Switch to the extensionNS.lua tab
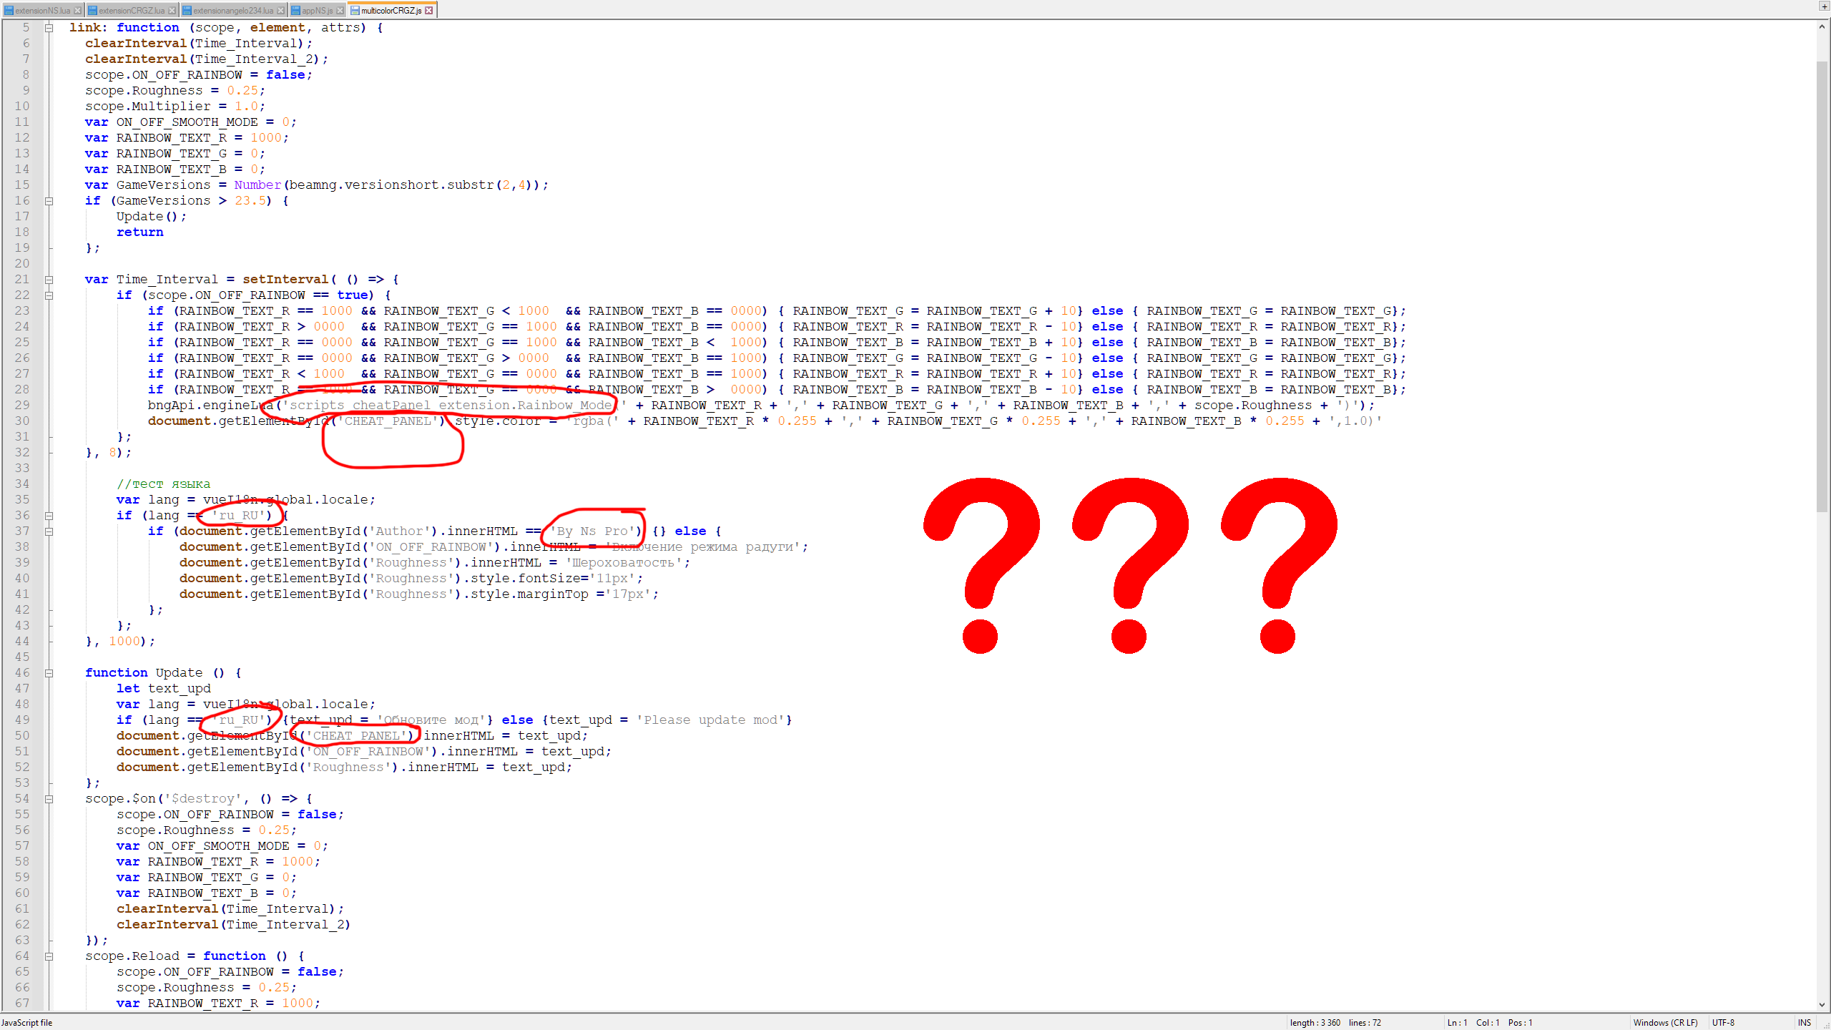This screenshot has height=1030, width=1831. click(41, 11)
